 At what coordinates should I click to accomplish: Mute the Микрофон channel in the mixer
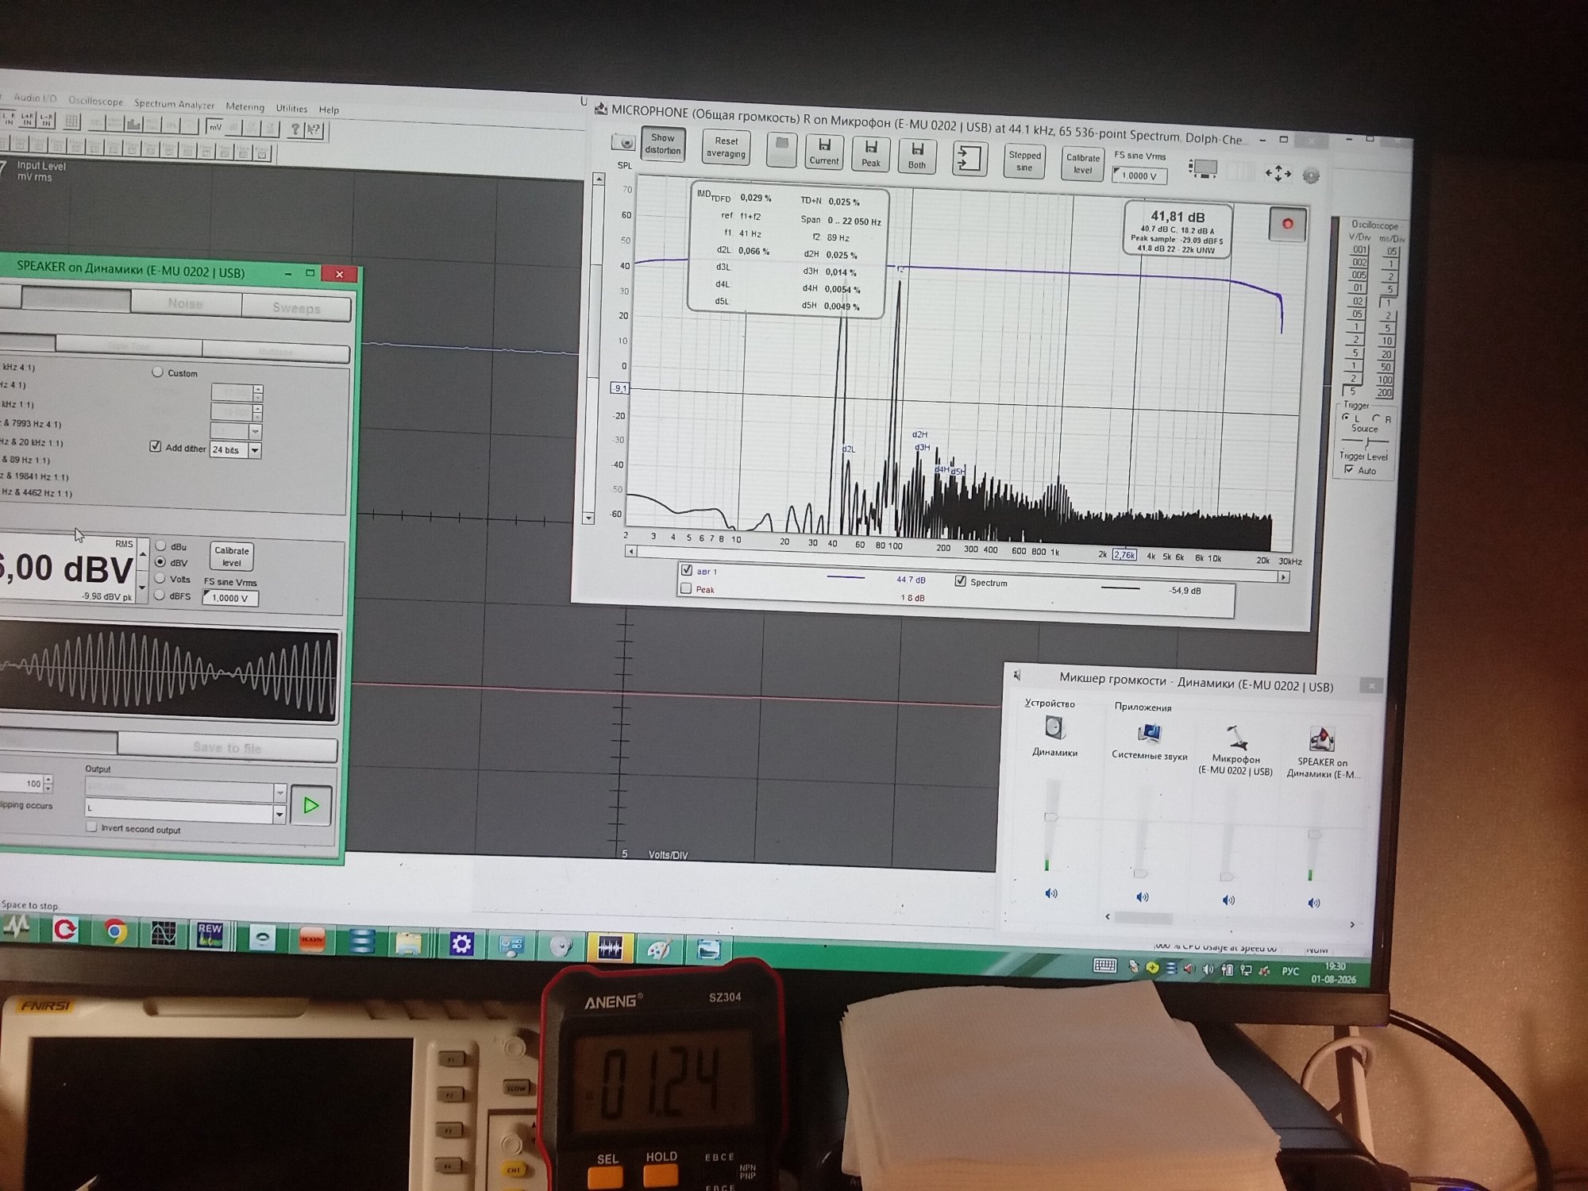[1228, 900]
